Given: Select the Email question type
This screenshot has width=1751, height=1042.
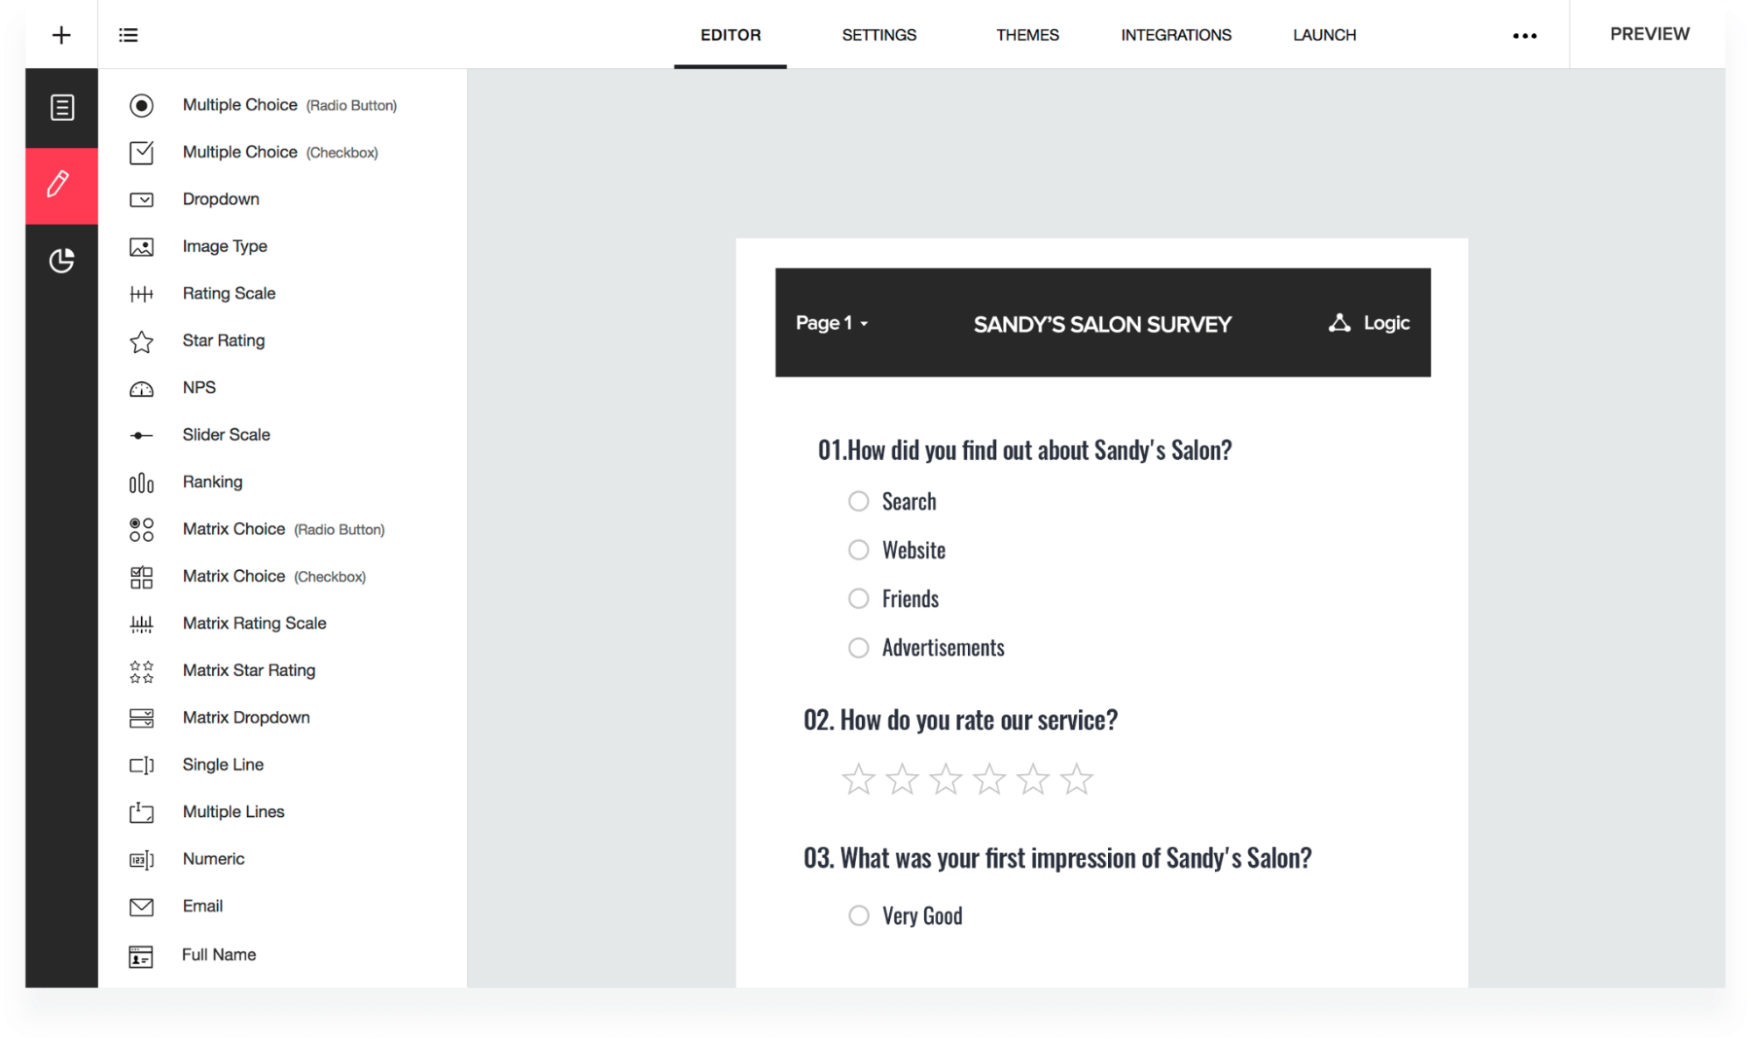Looking at the screenshot, I should click(201, 905).
